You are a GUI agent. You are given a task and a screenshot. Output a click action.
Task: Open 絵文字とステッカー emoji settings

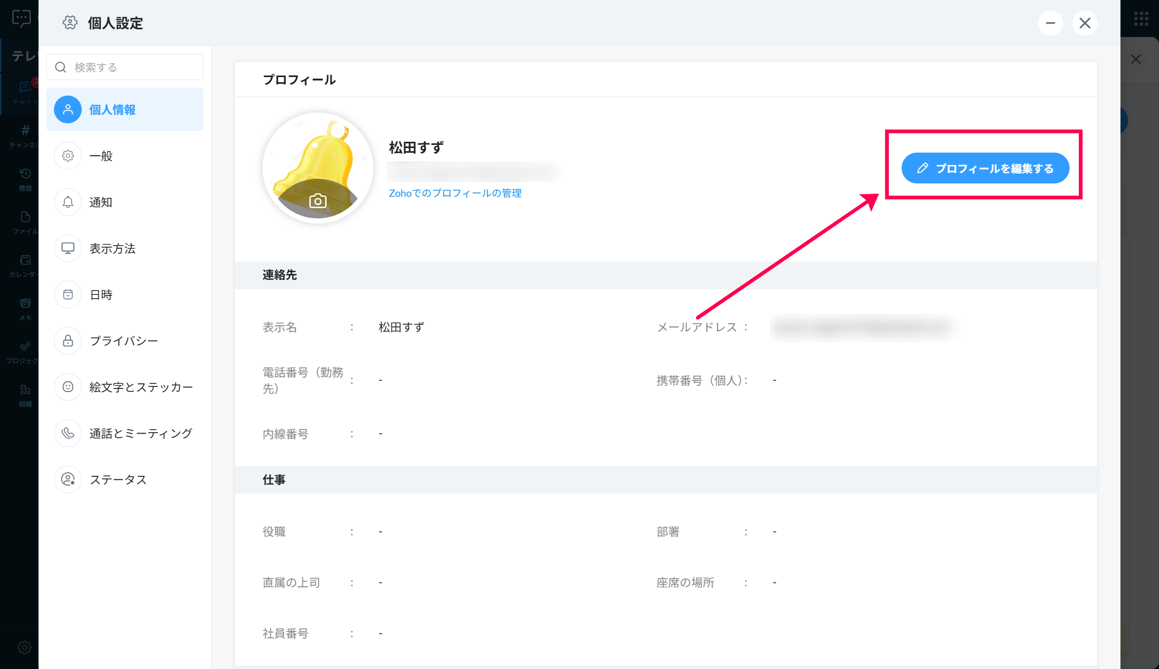141,387
